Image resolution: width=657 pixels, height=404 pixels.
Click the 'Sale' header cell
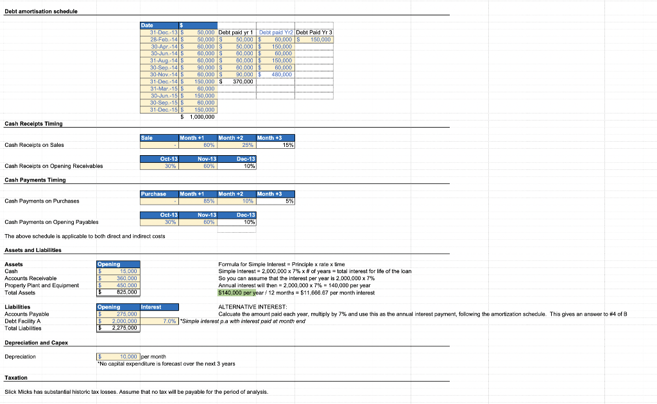click(x=159, y=138)
